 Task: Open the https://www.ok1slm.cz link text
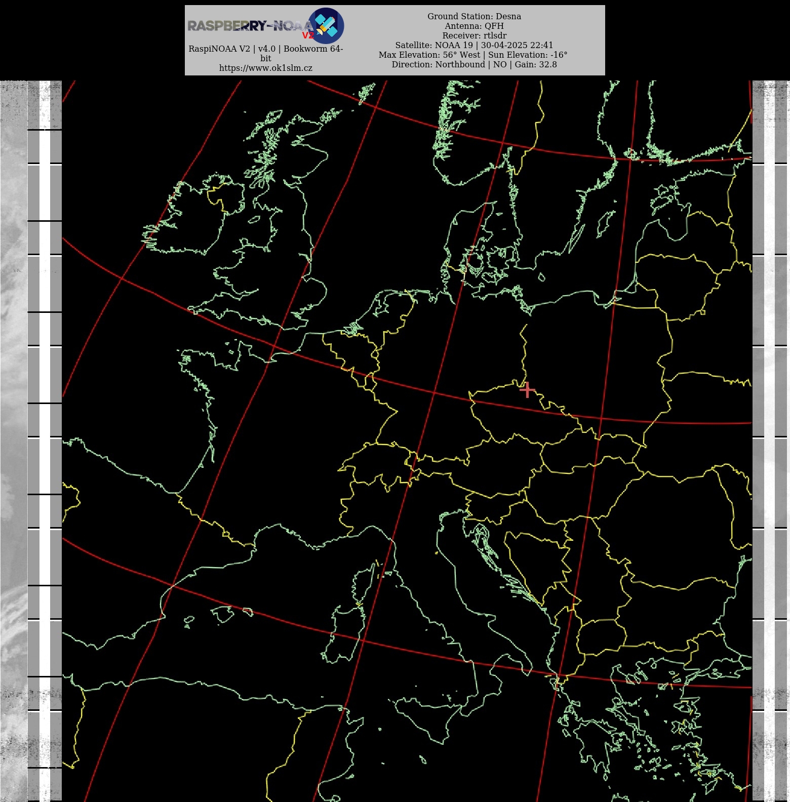(266, 68)
